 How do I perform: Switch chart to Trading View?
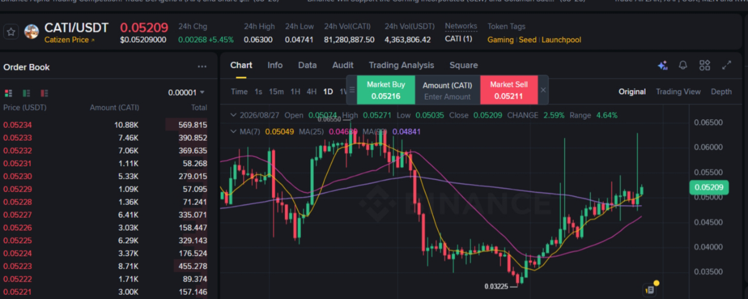point(678,92)
